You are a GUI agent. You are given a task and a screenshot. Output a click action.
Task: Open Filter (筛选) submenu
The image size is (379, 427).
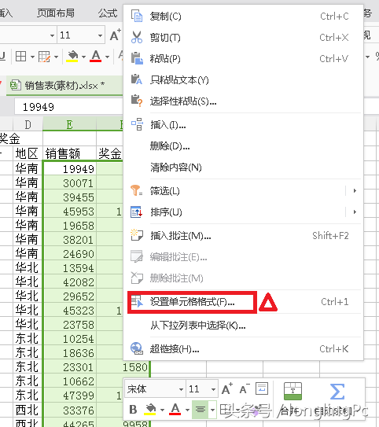[244, 191]
